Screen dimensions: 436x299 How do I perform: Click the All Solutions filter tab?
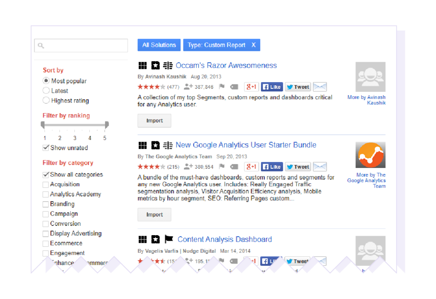pos(159,45)
